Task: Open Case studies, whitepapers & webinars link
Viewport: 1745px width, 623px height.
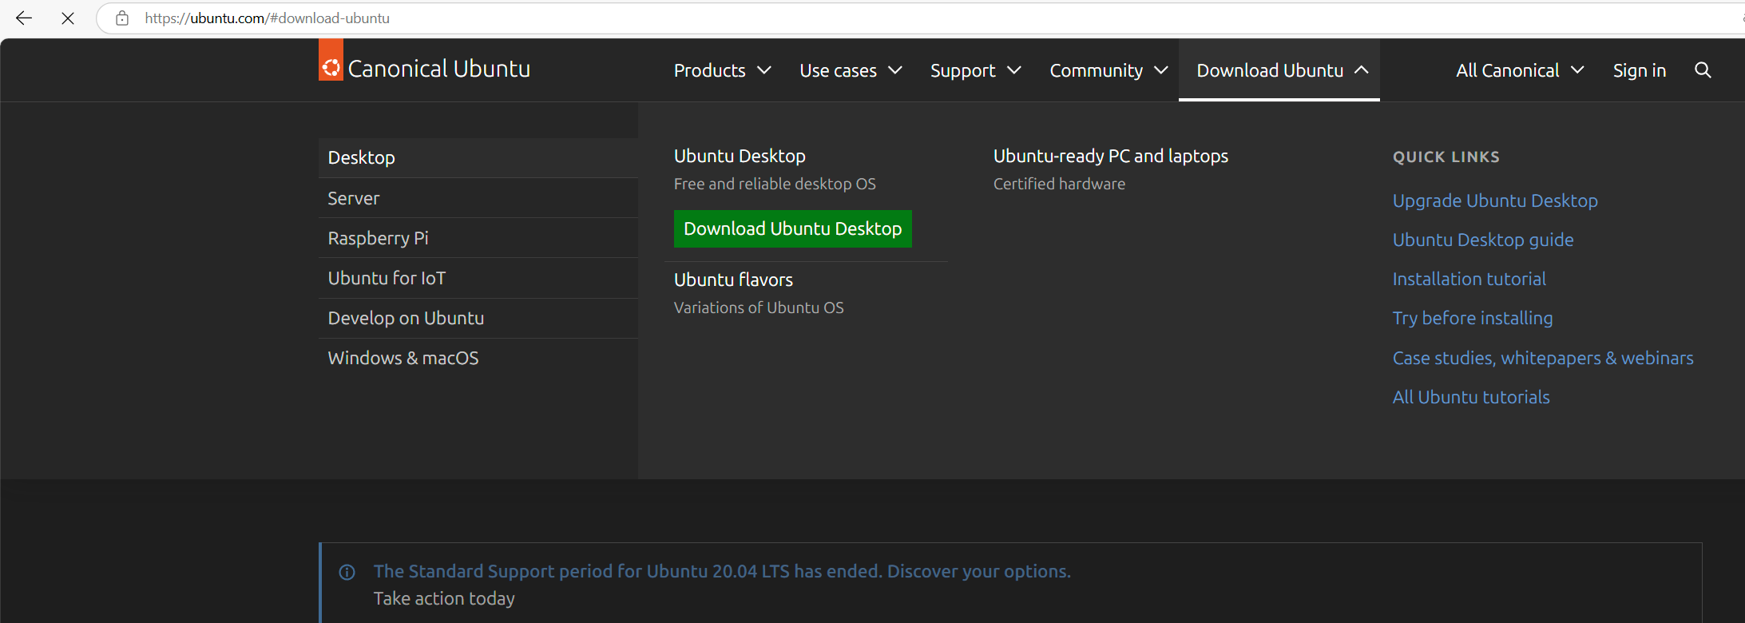Action: pyautogui.click(x=1543, y=358)
